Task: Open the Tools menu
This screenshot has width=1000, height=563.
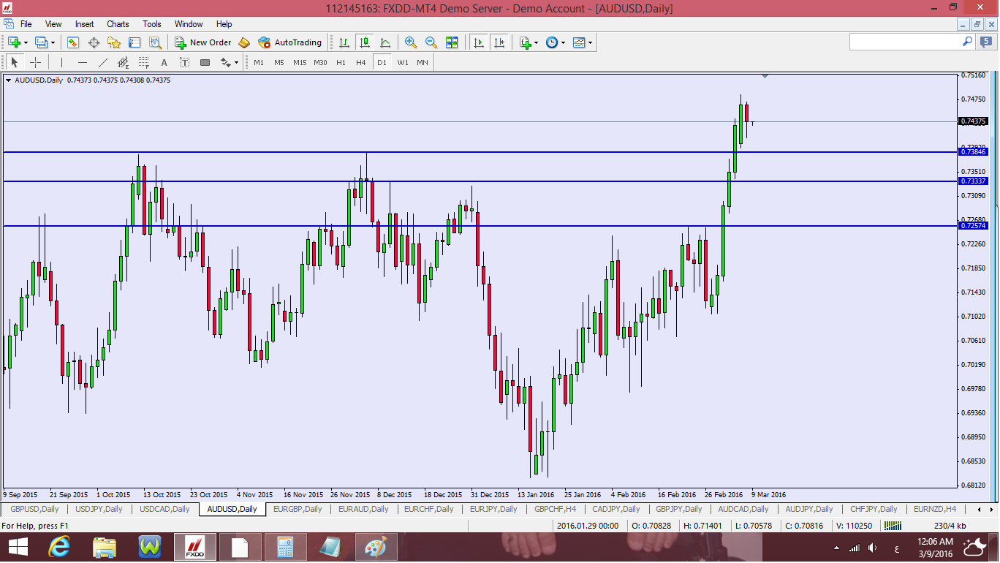Action: click(152, 24)
